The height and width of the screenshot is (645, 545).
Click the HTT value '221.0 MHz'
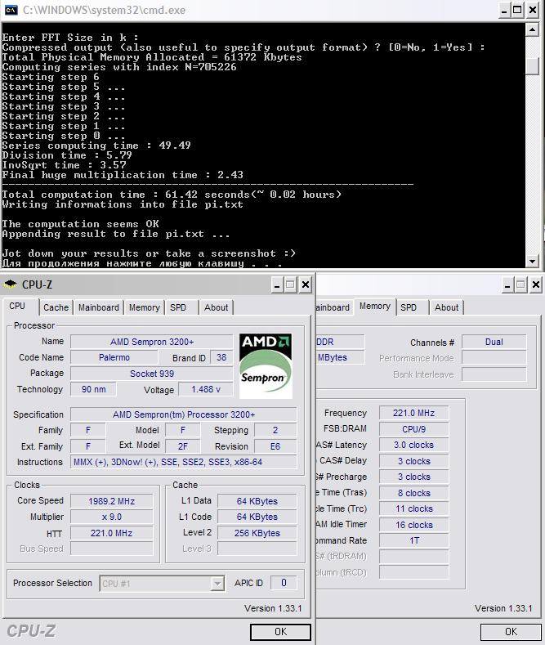111,533
